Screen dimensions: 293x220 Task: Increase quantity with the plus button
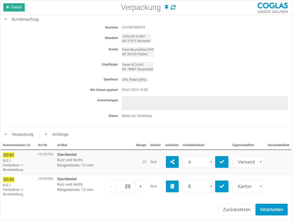[140, 186]
